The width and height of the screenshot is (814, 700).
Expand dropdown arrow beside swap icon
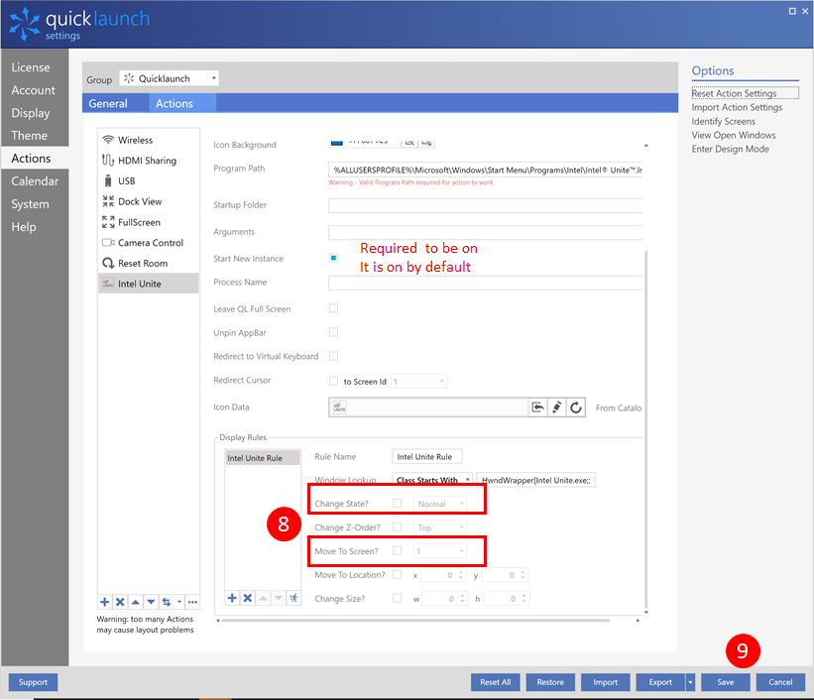click(x=179, y=602)
